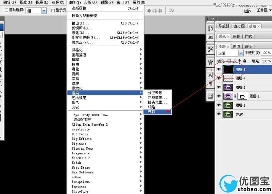This screenshot has height=194, width=272.
Task: Open the Actions panel play icon
Action: click(210, 37)
